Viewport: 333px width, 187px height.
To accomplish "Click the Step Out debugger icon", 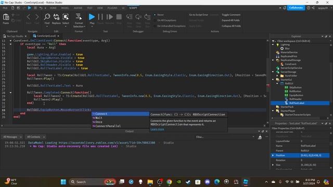I will [147, 17].
